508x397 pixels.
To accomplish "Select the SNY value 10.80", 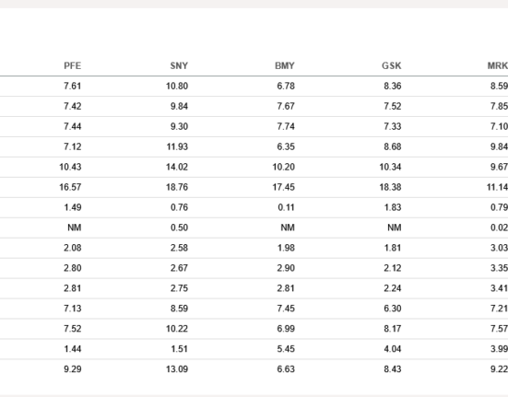I will pos(177,86).
